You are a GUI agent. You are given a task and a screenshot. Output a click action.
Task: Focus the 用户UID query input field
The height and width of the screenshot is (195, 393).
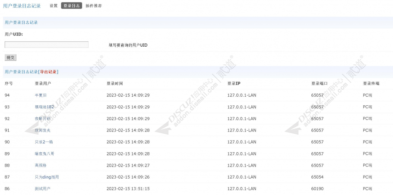click(47, 44)
